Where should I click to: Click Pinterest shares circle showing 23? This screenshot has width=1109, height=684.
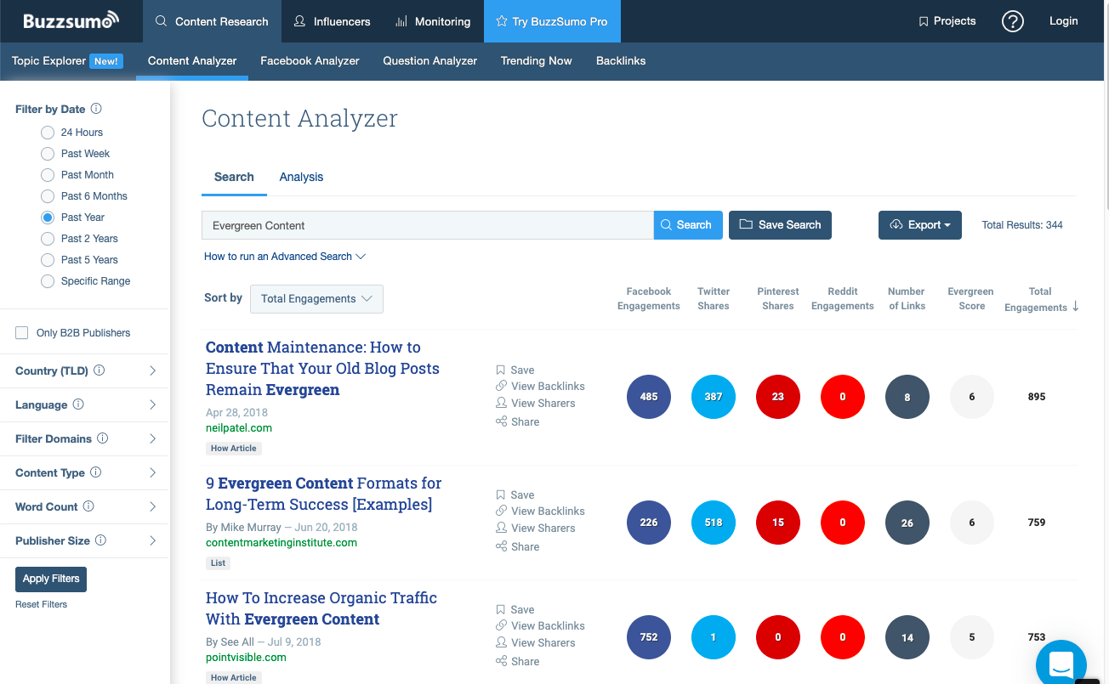click(x=778, y=397)
